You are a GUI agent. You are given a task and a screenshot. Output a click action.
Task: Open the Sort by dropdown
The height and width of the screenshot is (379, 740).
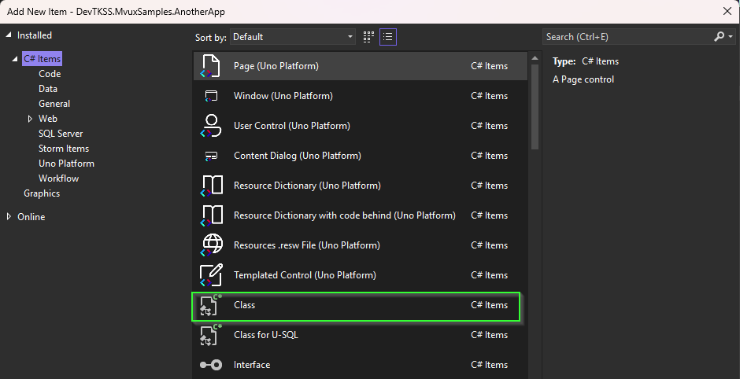293,37
